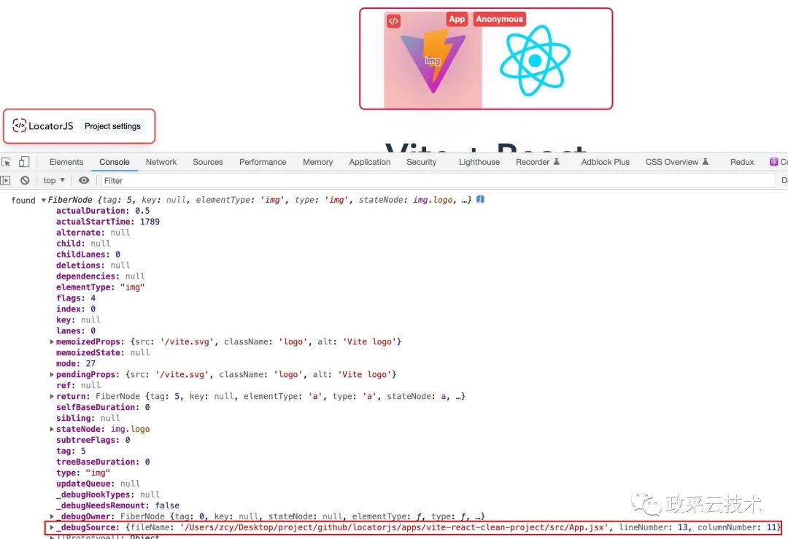
Task: Click the mode: 27 line
Action: coord(76,363)
